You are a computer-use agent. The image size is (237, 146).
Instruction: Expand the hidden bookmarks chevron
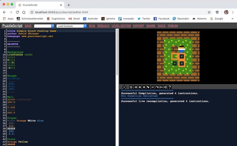(232, 19)
